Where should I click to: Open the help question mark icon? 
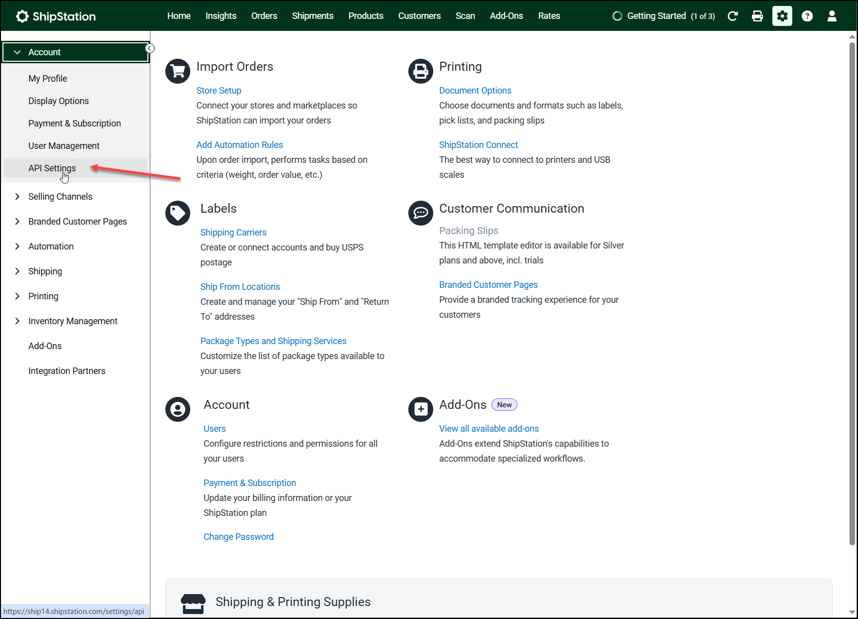pyautogui.click(x=807, y=16)
